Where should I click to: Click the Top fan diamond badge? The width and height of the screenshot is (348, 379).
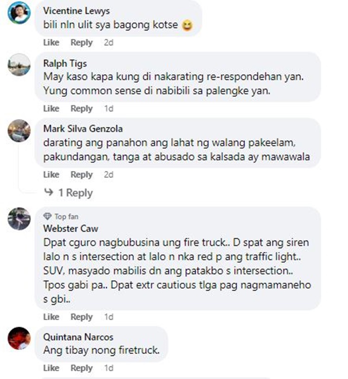click(47, 216)
